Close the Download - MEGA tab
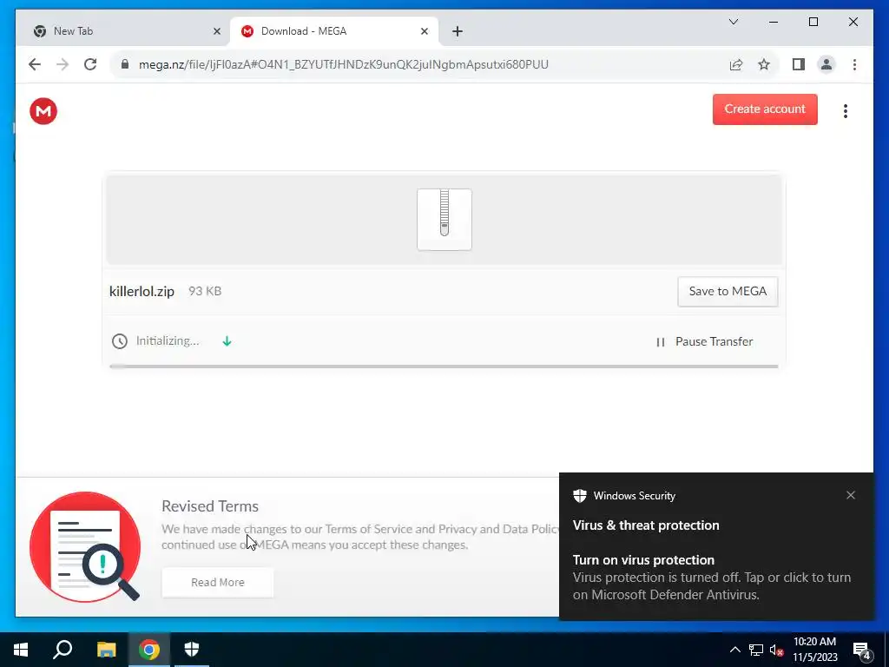 point(424,31)
